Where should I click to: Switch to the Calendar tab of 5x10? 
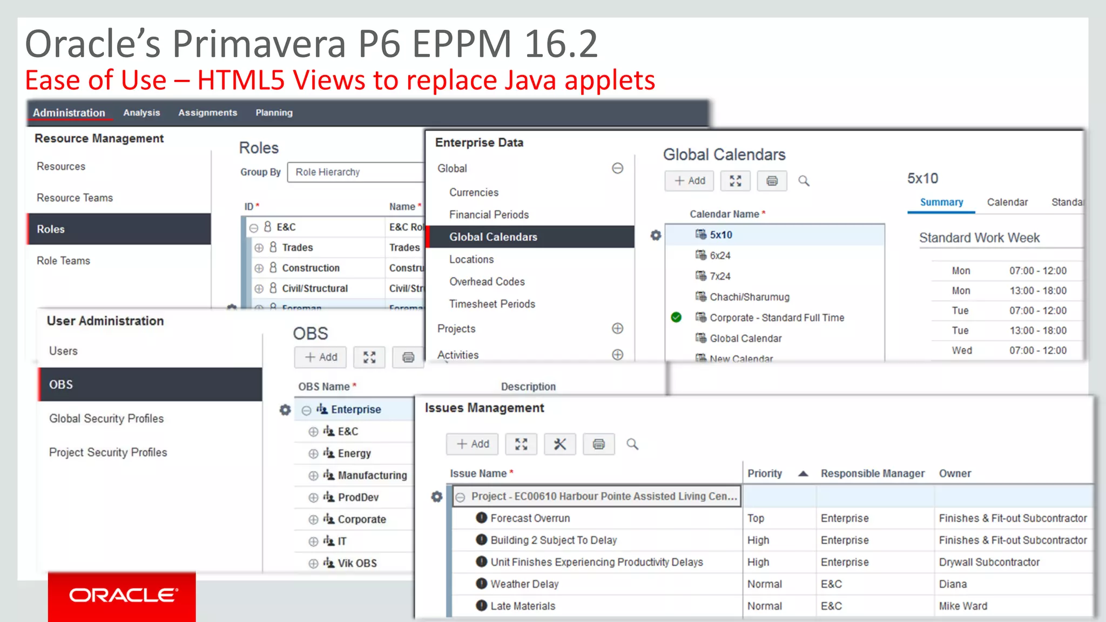pos(1007,202)
